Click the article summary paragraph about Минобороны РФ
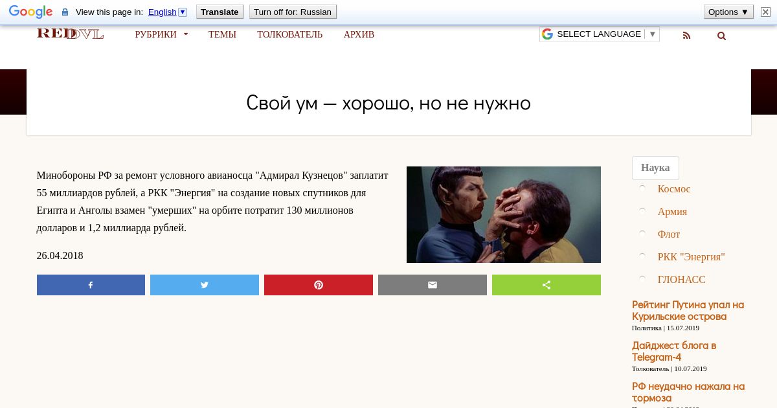Viewport: 777px width, 408px height. [x=212, y=201]
